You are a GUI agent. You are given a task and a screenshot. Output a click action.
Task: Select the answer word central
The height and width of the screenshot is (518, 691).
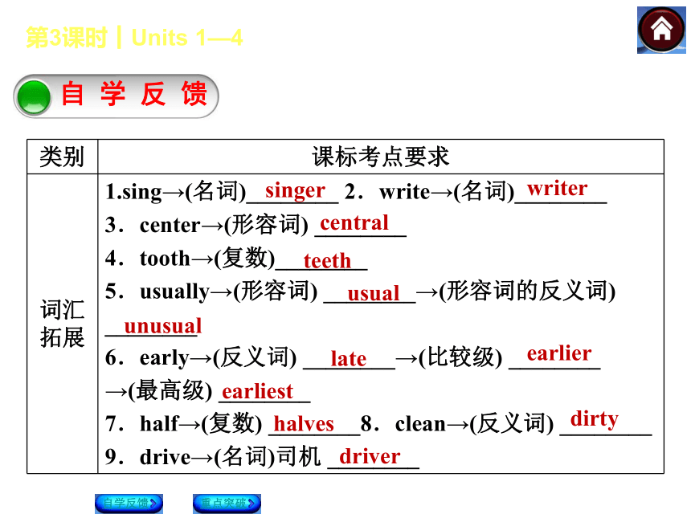(354, 223)
